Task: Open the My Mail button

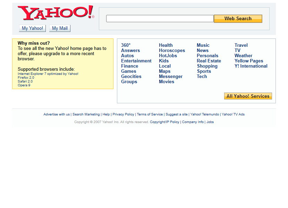Action: (x=60, y=28)
